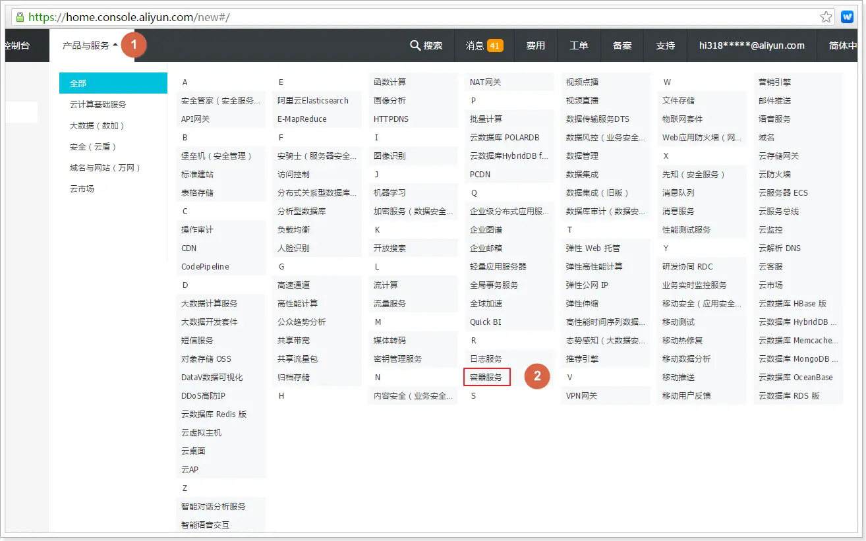Screen dimensions: 866x541
Task: Open 云数据库 OceanBase link
Action: pos(795,378)
